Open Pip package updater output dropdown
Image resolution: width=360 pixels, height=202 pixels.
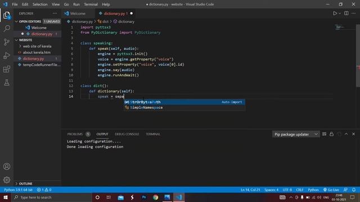[x=296, y=134]
